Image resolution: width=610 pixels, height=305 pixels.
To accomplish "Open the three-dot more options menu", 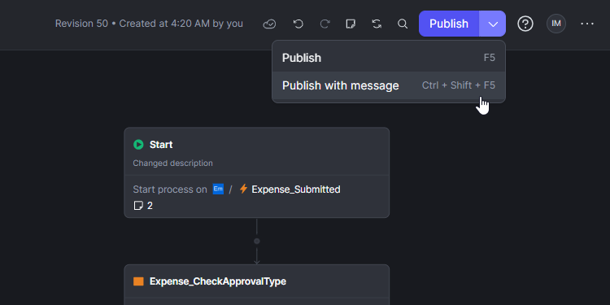I will tap(587, 24).
